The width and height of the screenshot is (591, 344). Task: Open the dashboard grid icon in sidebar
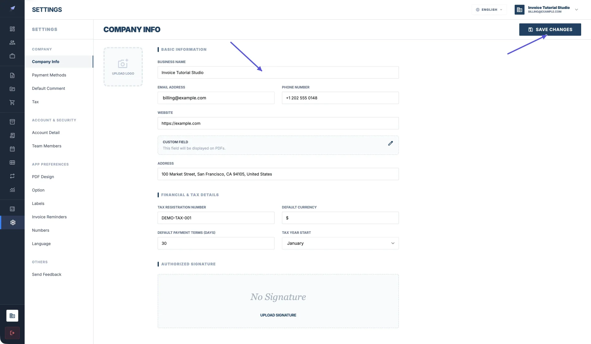click(12, 29)
